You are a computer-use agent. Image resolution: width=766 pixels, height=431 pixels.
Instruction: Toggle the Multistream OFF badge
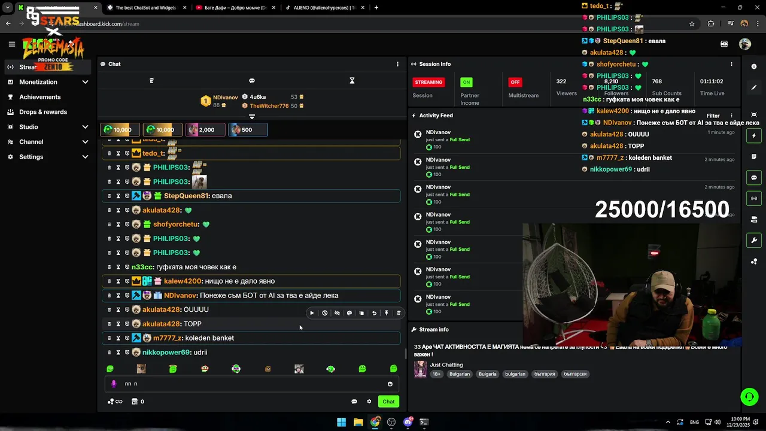pyautogui.click(x=515, y=82)
